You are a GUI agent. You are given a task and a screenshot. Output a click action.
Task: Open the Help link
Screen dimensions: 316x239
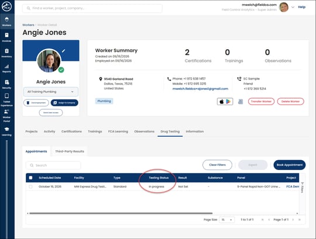click(302, 7)
